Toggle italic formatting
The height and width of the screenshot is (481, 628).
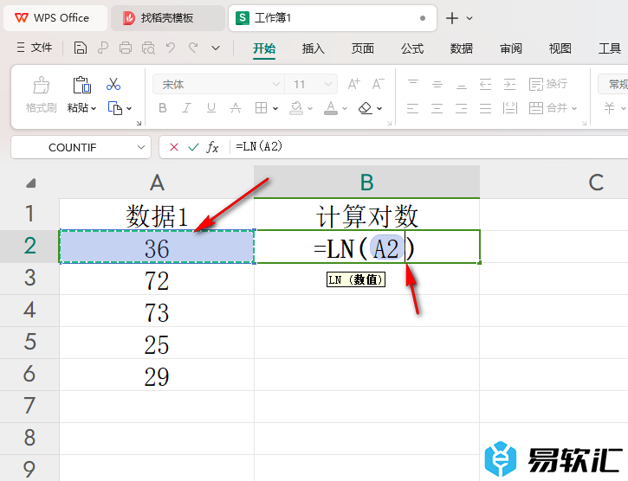point(186,108)
